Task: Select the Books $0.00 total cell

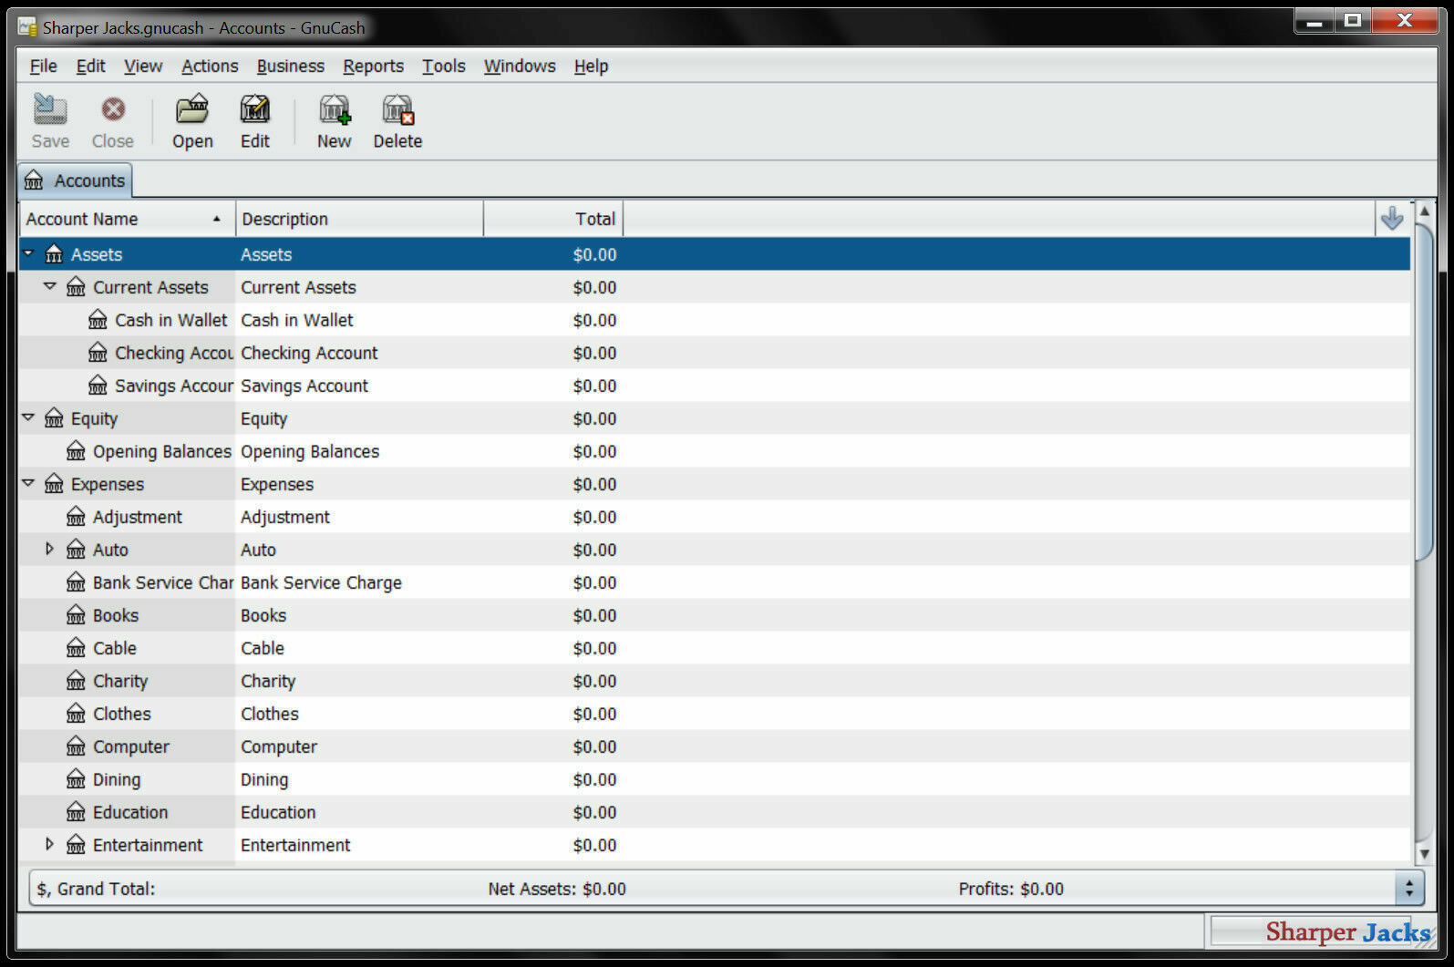Action: coord(594,615)
